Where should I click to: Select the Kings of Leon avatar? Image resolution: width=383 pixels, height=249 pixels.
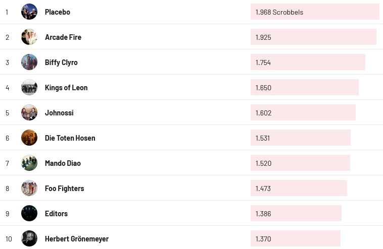(29, 87)
